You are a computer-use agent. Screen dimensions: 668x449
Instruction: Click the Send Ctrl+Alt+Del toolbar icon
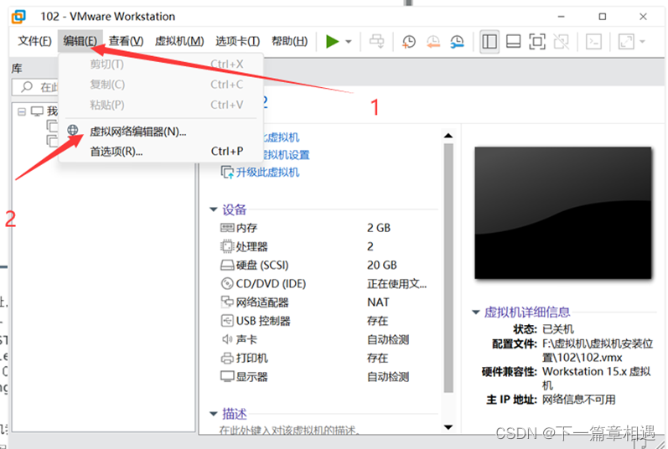click(x=376, y=42)
